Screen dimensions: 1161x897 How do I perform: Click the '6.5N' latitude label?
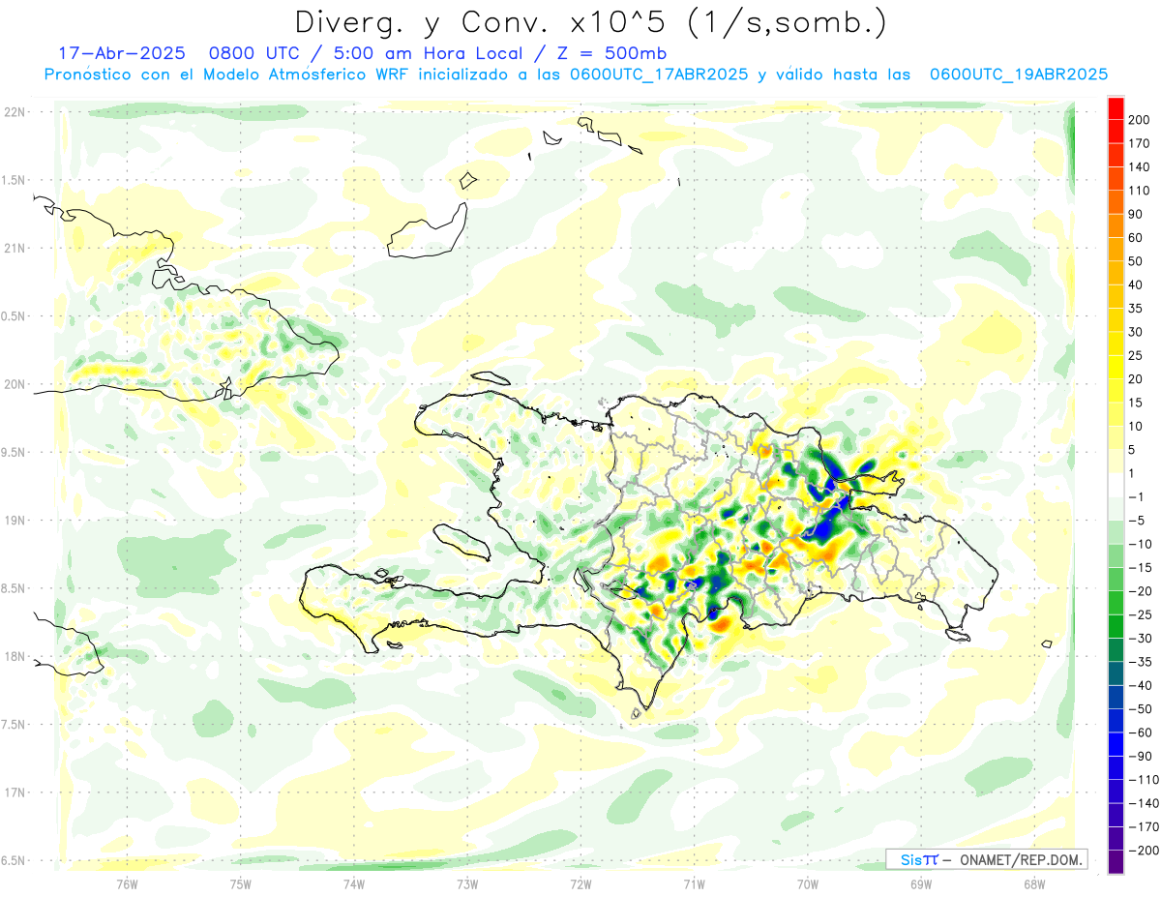(x=14, y=861)
